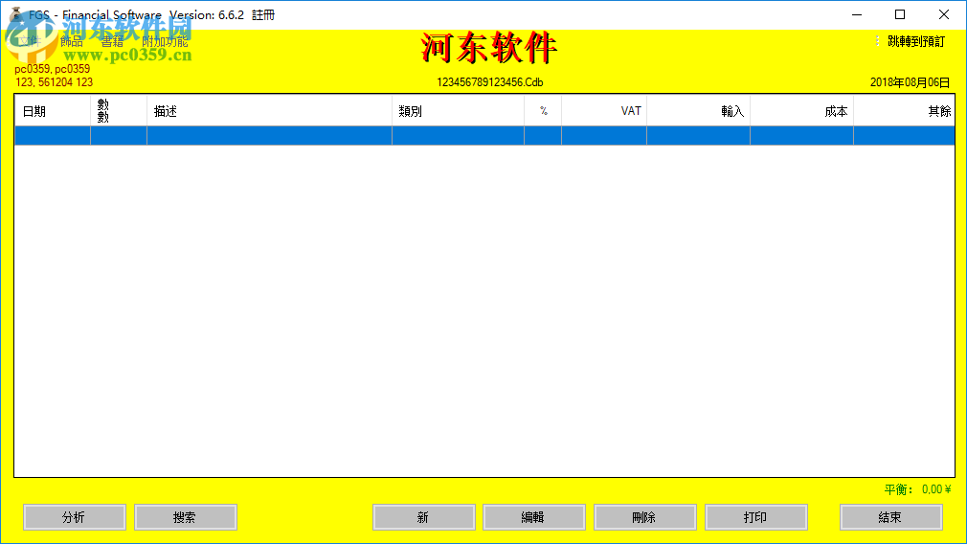Viewport: 967px width, 544px height.
Task: Click the 跳轉到預訂 toolbar item
Action: point(916,41)
